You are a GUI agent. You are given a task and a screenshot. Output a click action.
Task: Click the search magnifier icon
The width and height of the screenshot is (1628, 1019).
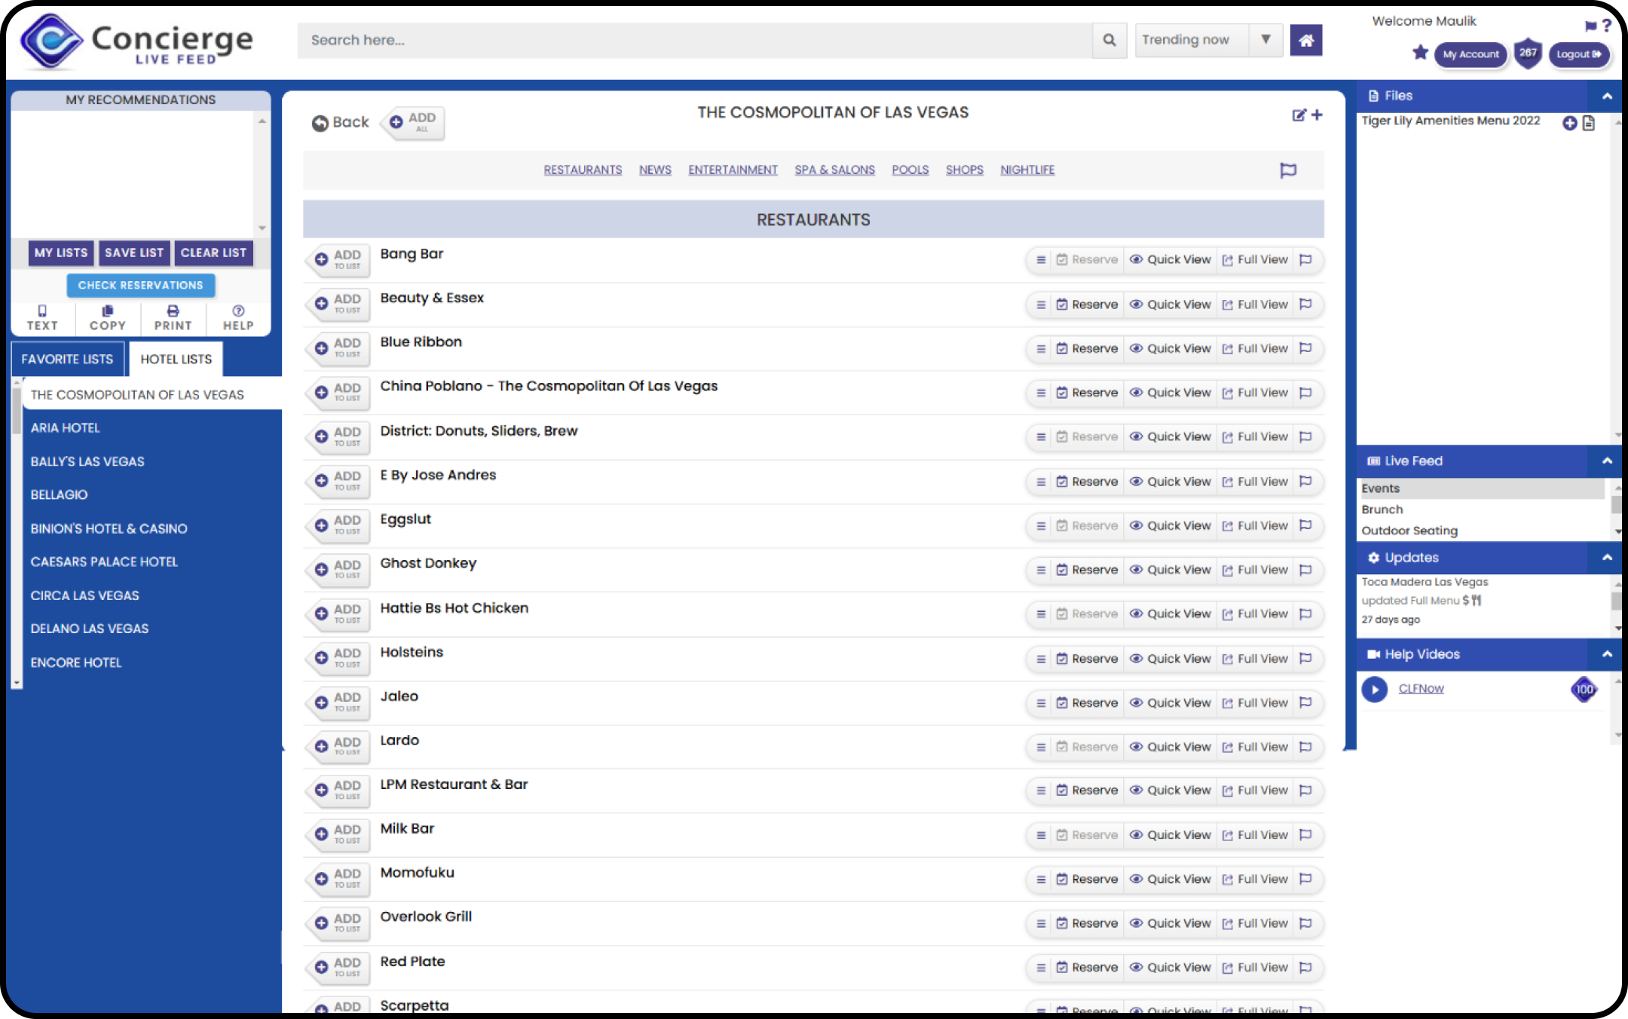click(1109, 40)
